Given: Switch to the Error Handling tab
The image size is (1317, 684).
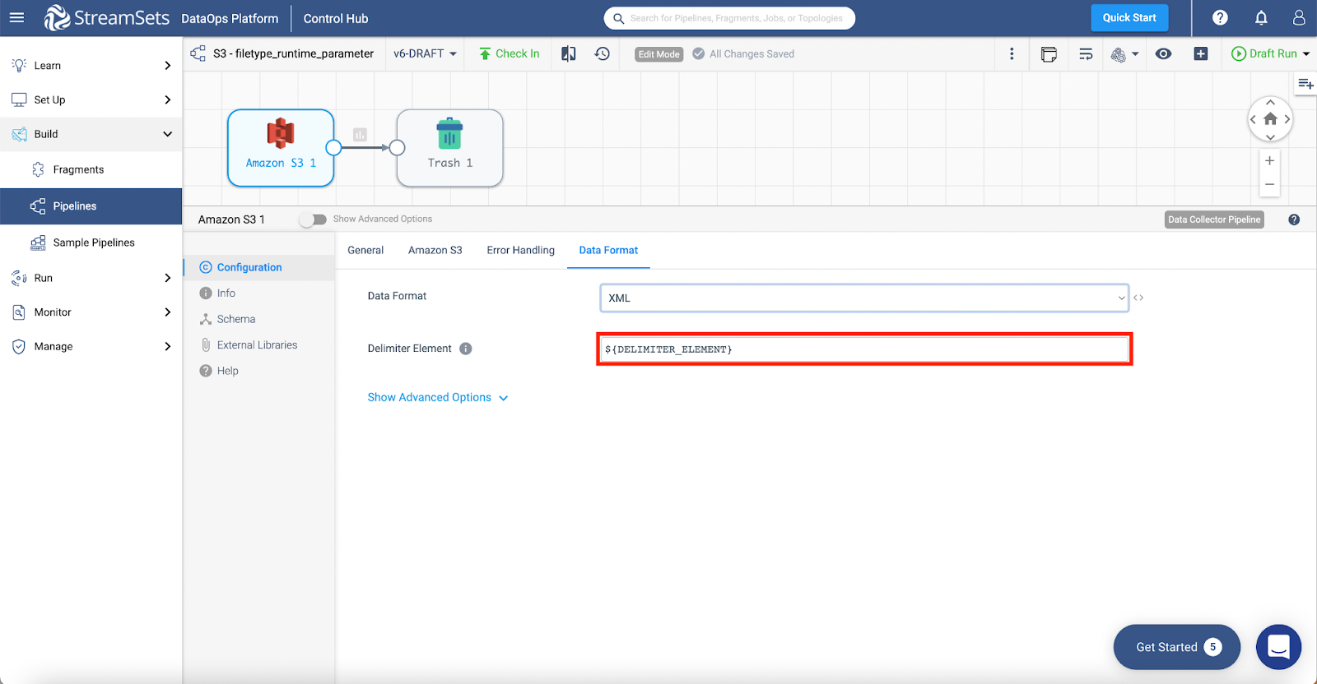Looking at the screenshot, I should click(x=521, y=250).
